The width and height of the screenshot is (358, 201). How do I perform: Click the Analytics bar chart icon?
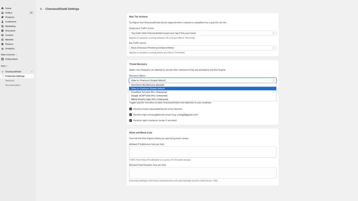click(3, 49)
